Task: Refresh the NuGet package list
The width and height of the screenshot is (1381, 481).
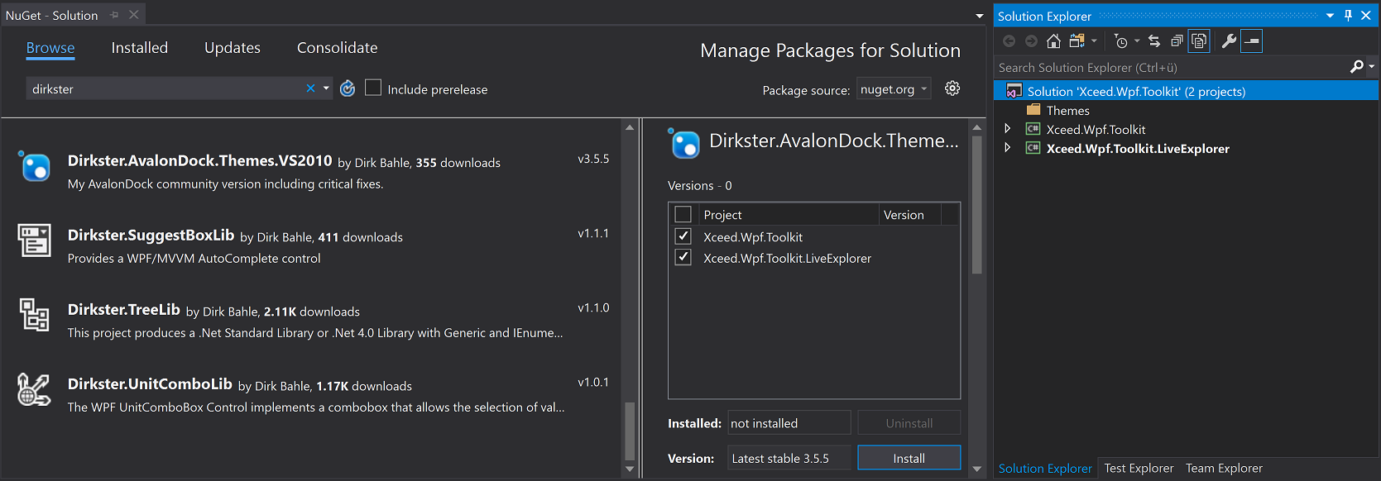Action: [x=348, y=88]
